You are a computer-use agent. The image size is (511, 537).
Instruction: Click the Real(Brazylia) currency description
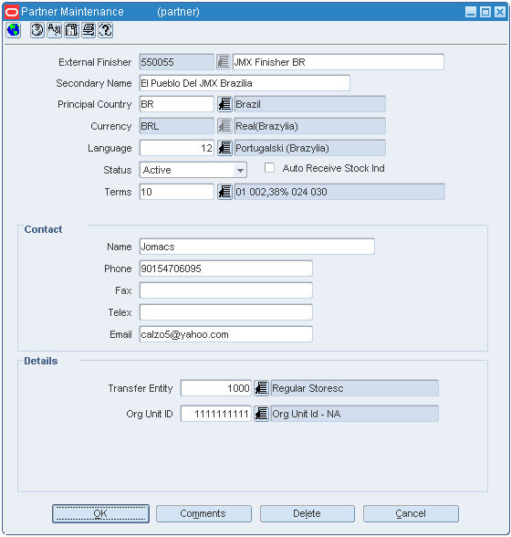coord(309,126)
